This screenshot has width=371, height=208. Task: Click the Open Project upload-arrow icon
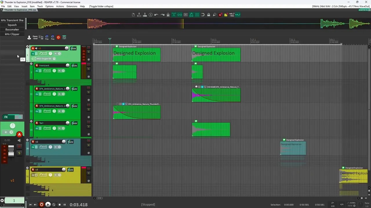pos(139,15)
